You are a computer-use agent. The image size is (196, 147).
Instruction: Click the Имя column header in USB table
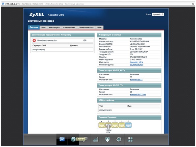point(129,106)
